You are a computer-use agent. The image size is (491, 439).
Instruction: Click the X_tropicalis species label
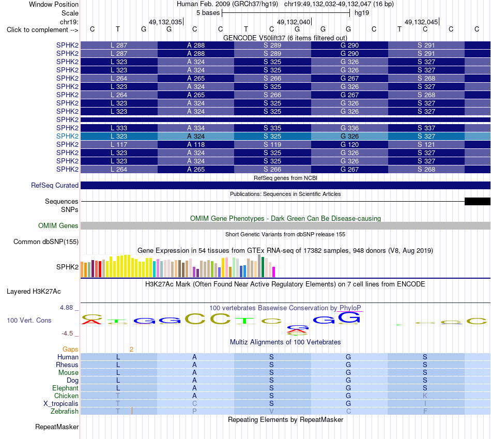coord(61,404)
